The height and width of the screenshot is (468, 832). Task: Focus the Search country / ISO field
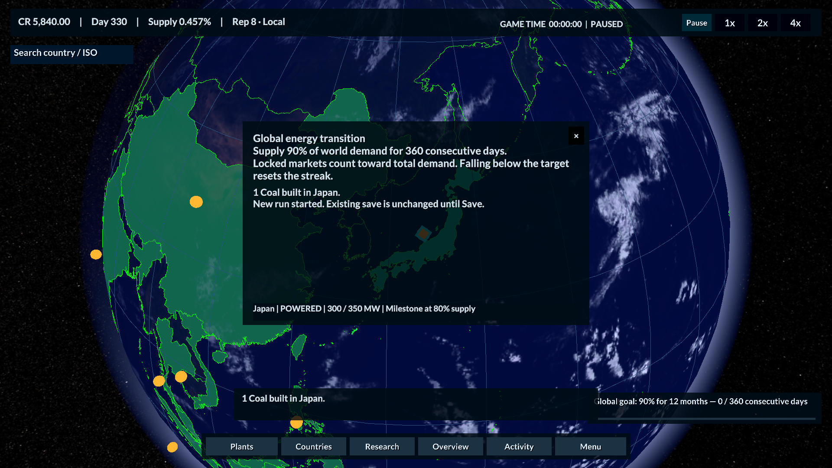click(72, 54)
